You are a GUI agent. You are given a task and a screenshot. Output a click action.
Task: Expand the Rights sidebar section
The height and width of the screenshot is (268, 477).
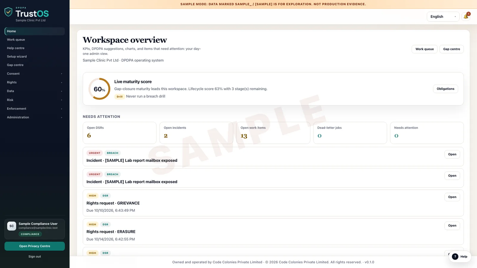click(x=35, y=82)
